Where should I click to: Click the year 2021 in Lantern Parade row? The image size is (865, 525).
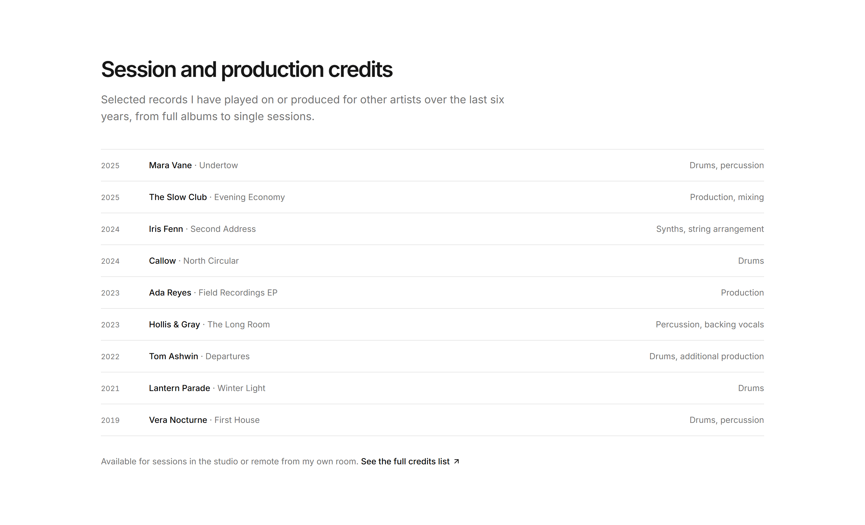(110, 388)
